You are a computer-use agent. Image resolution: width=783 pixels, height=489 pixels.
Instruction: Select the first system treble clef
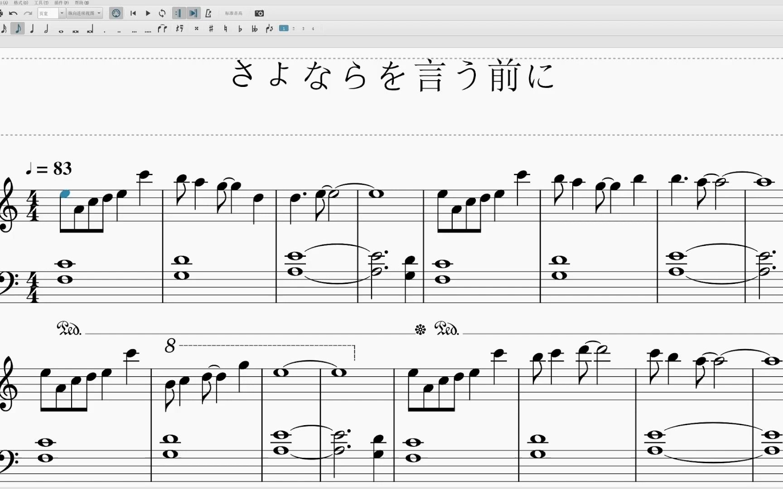point(9,205)
